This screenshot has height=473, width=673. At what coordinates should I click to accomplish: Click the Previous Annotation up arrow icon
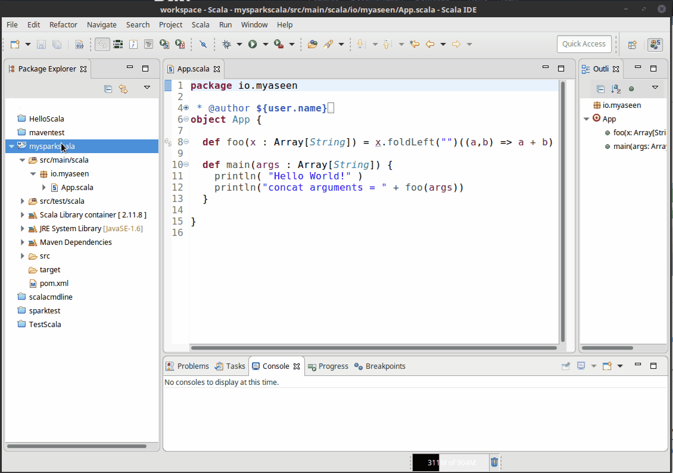click(x=387, y=44)
